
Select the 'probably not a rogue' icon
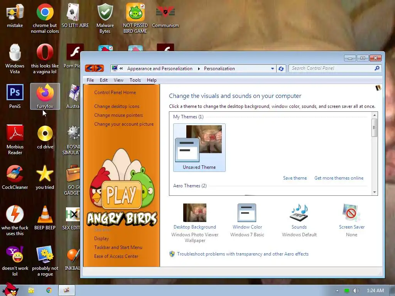point(45,261)
